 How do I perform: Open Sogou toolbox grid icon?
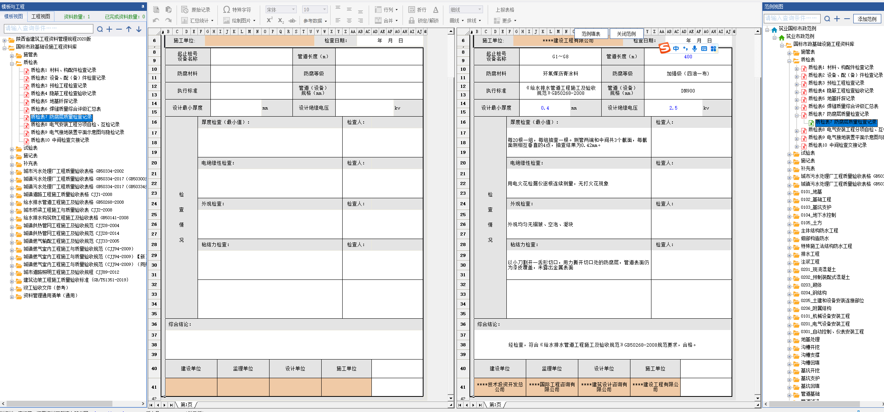click(x=713, y=49)
